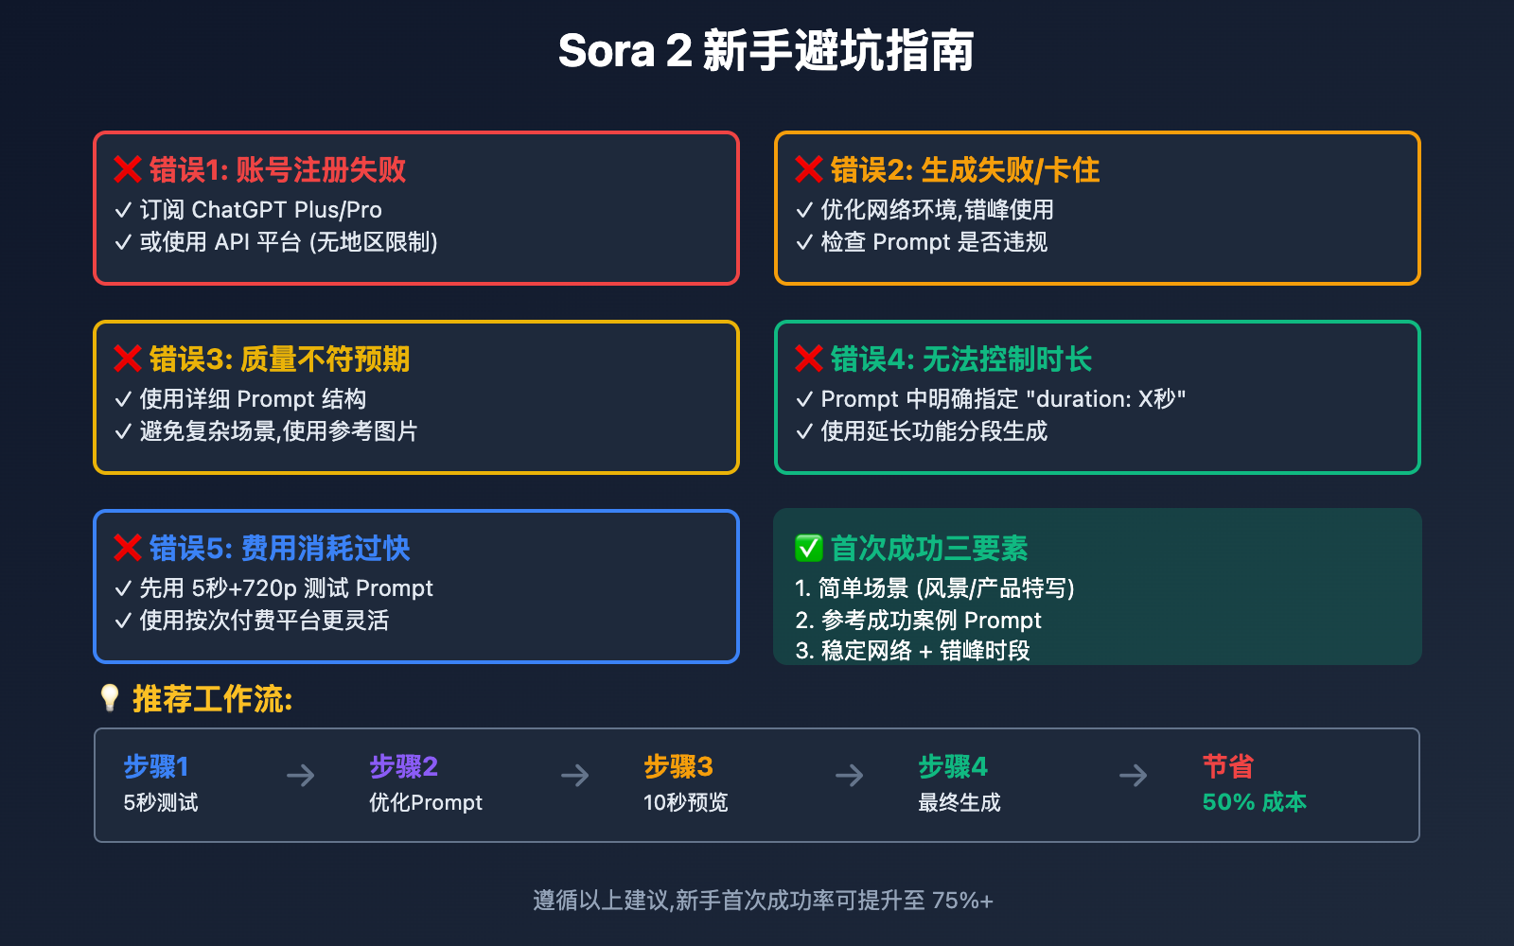Click the 错误2: 生成失败/卡住 heading
1514x946 pixels.
[964, 170]
